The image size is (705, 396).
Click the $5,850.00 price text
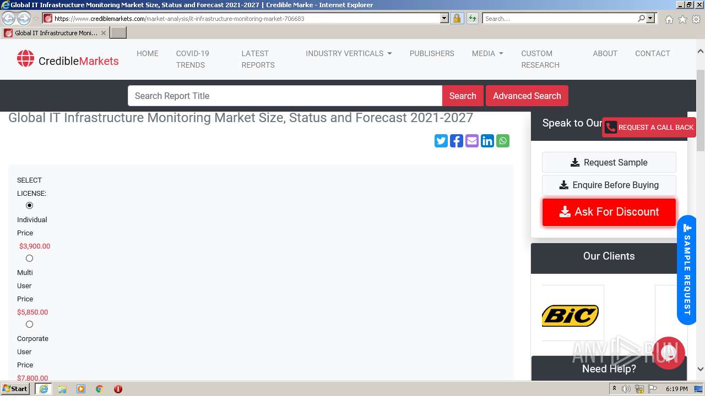pyautogui.click(x=32, y=312)
